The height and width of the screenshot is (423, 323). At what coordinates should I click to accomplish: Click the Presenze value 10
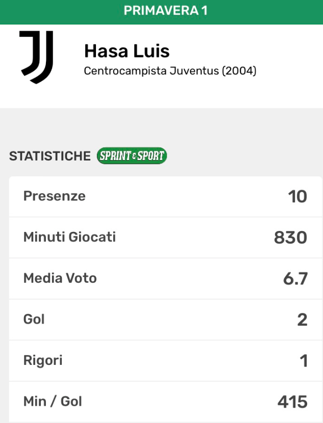[297, 197]
